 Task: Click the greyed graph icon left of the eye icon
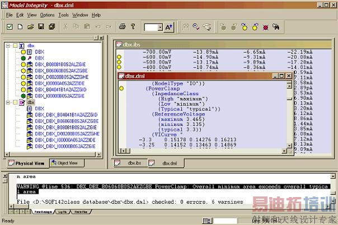point(185,27)
